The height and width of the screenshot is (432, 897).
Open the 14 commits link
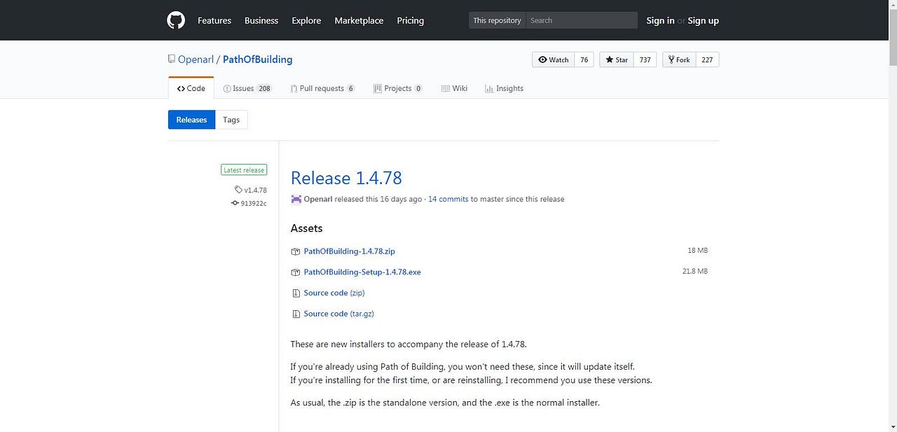click(448, 199)
